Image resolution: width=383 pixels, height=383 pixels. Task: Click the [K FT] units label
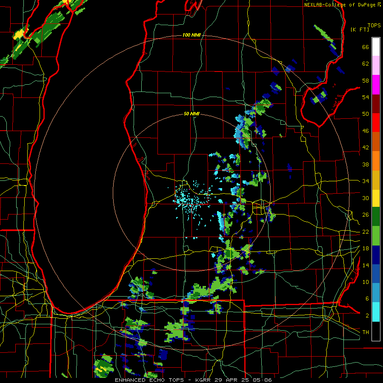tap(360, 30)
